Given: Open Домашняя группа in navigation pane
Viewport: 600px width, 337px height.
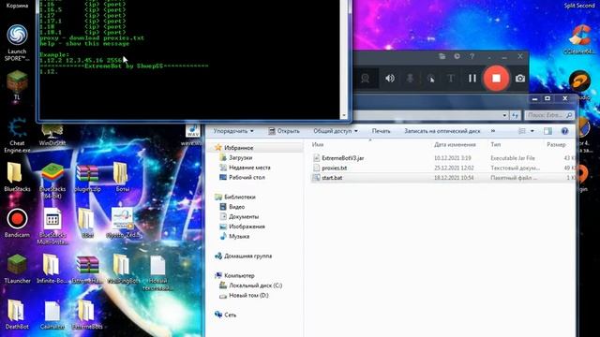Looking at the screenshot, I should tap(247, 256).
